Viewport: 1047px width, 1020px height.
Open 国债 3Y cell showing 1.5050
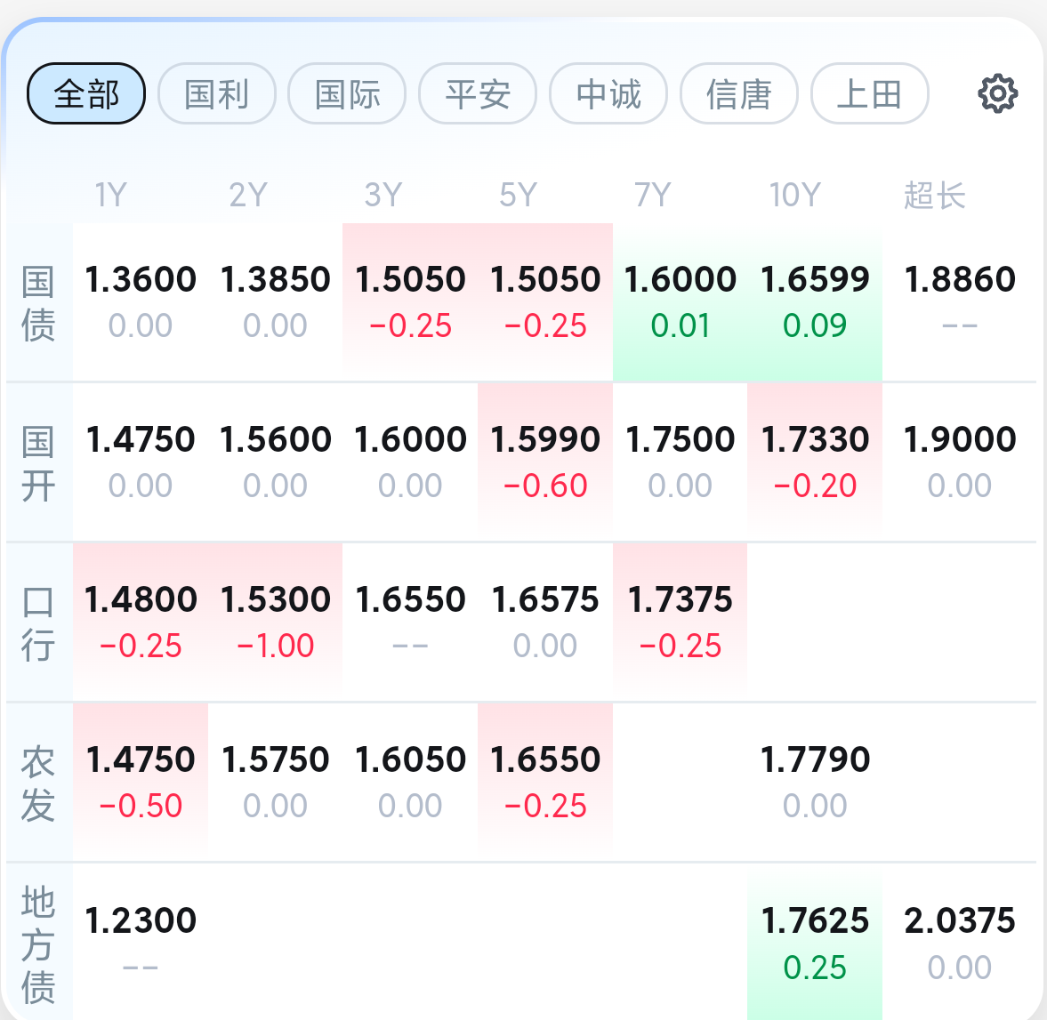pyautogui.click(x=410, y=301)
